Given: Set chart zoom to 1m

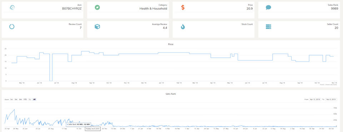Looking at the screenshot, I should (x=11, y=99).
